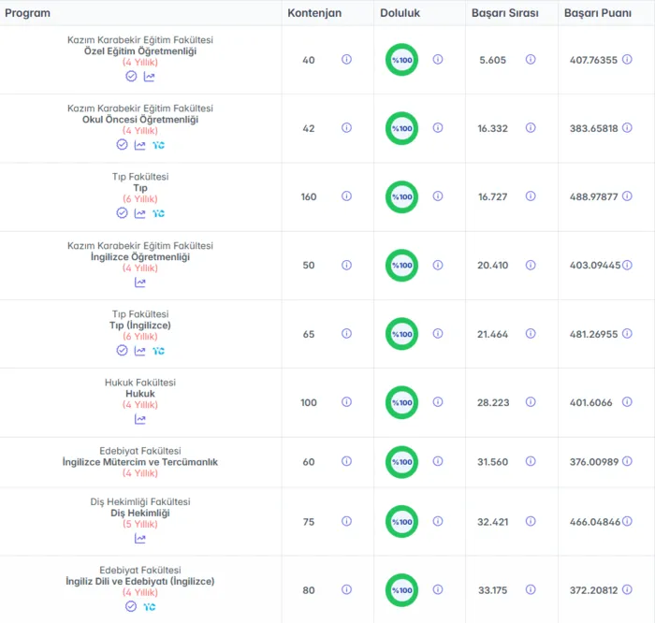Click the info icon next to Başarı Sırası 5.605
Viewport: 655px width, 623px height.
tap(531, 59)
